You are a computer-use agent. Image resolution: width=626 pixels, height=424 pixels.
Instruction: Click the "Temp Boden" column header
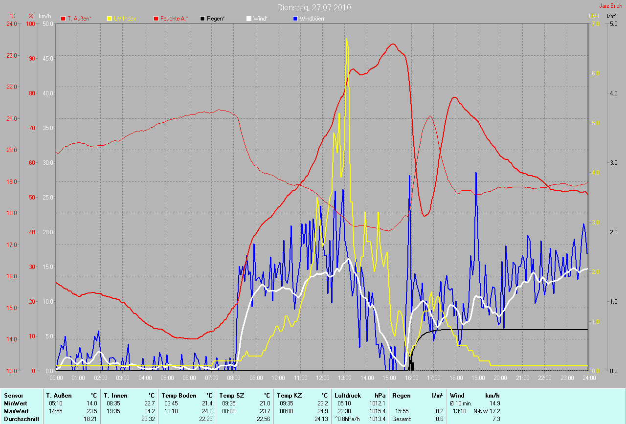(179, 396)
